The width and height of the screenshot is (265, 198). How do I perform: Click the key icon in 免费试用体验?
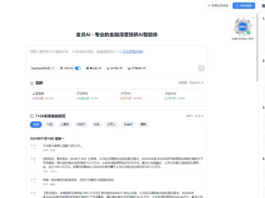[209, 6]
